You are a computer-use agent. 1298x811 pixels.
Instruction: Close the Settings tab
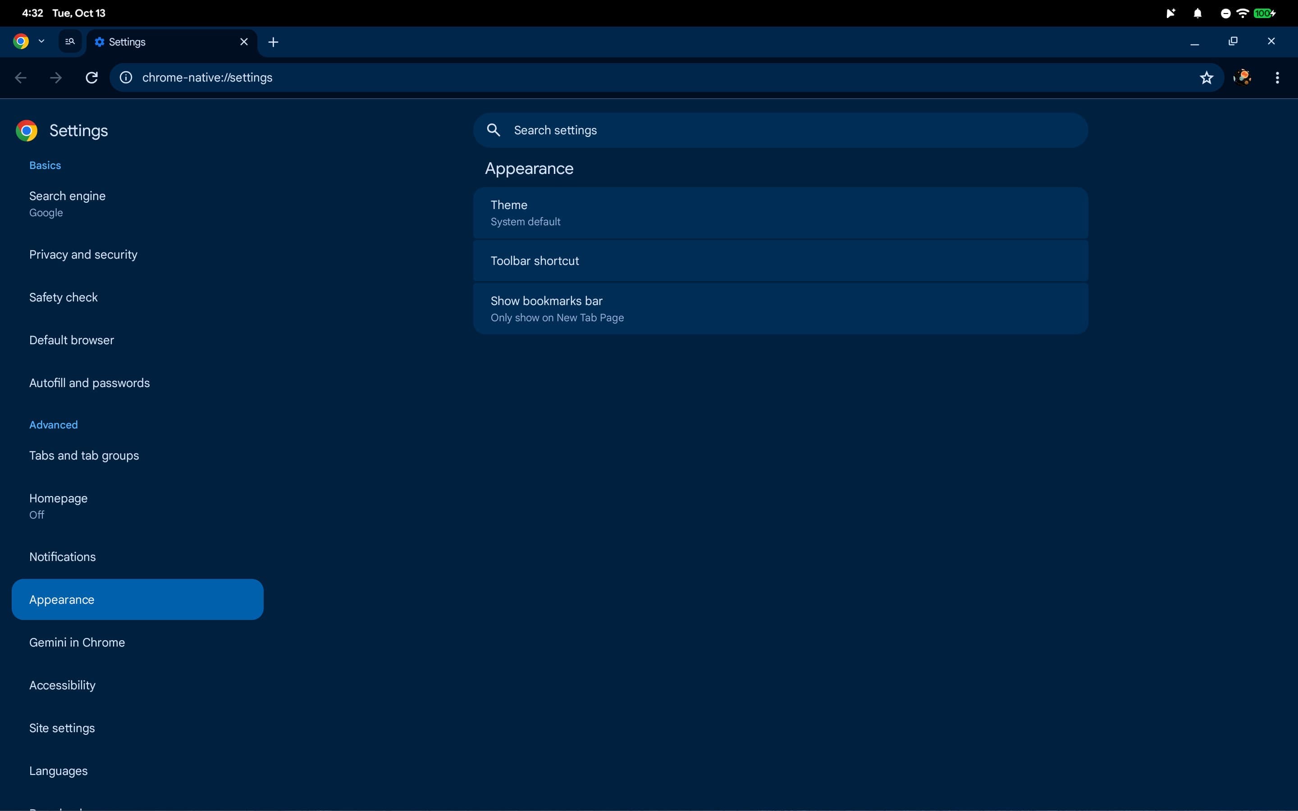(243, 42)
